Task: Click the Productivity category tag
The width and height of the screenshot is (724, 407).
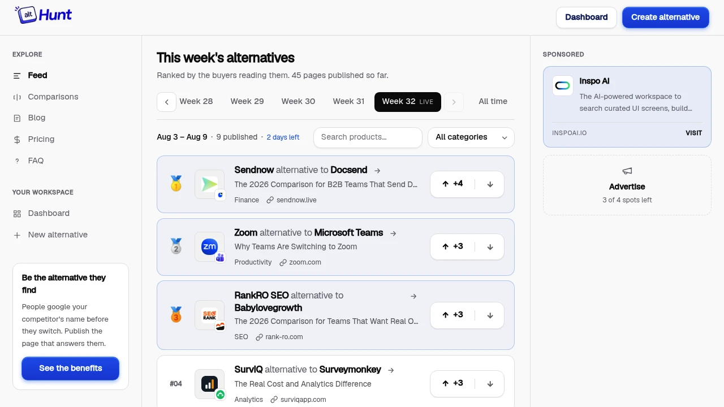Action: click(x=253, y=263)
